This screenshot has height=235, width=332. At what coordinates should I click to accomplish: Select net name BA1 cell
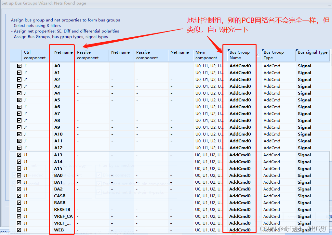pos(58,182)
